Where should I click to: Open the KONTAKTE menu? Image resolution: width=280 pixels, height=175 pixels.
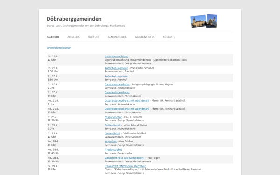click(169, 37)
